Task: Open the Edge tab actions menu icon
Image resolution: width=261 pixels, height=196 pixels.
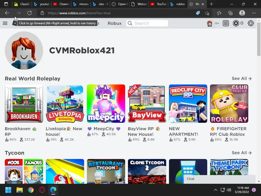Action: coord(6,4)
